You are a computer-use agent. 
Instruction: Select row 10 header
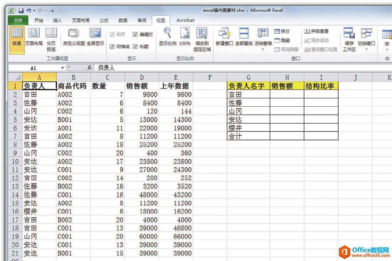pos(15,161)
